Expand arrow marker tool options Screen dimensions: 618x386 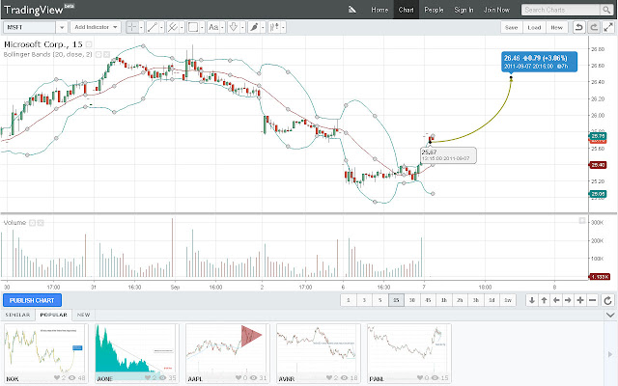(242, 27)
